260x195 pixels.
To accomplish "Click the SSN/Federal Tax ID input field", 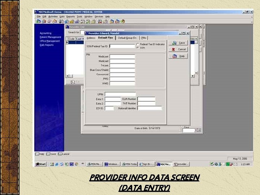I will point(122,46).
